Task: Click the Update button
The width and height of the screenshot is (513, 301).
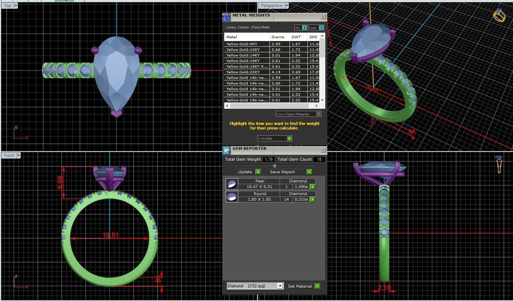Action: point(249,172)
